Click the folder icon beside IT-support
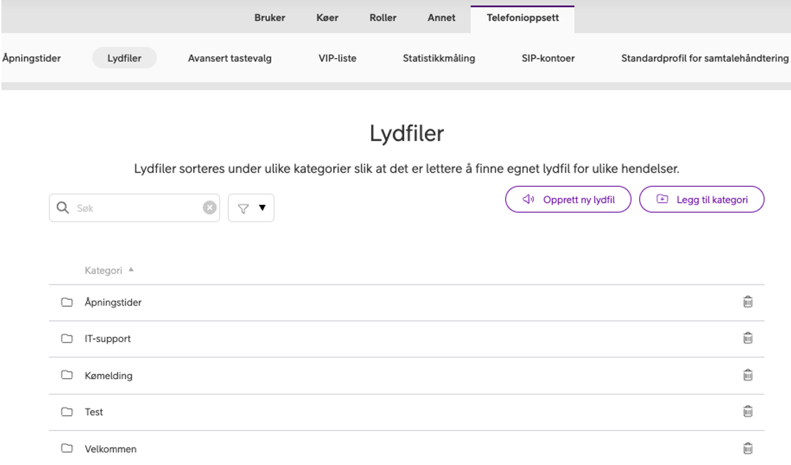791x465 pixels. [66, 339]
